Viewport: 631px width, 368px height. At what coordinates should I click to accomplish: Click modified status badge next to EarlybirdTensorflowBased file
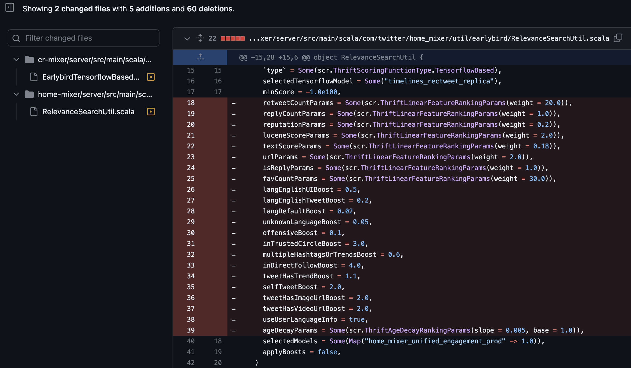pos(151,77)
